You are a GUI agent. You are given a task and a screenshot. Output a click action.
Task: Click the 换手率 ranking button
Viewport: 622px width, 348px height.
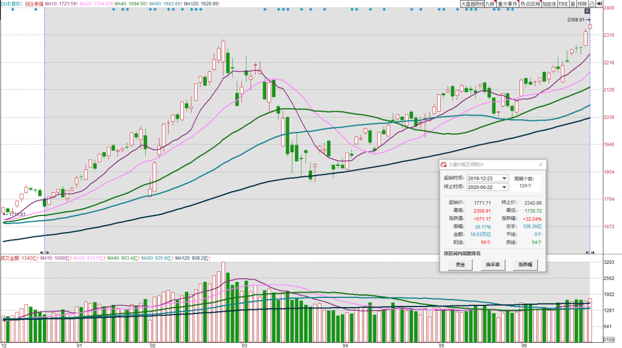tap(492, 264)
